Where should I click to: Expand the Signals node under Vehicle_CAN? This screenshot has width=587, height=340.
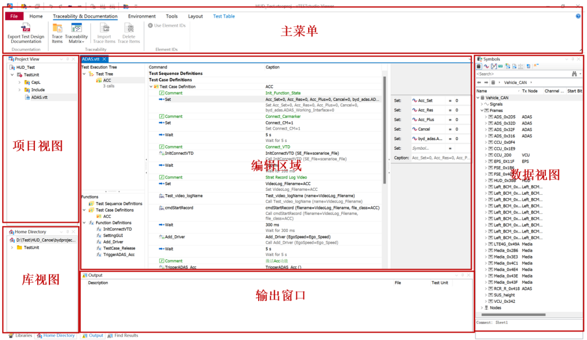click(481, 104)
